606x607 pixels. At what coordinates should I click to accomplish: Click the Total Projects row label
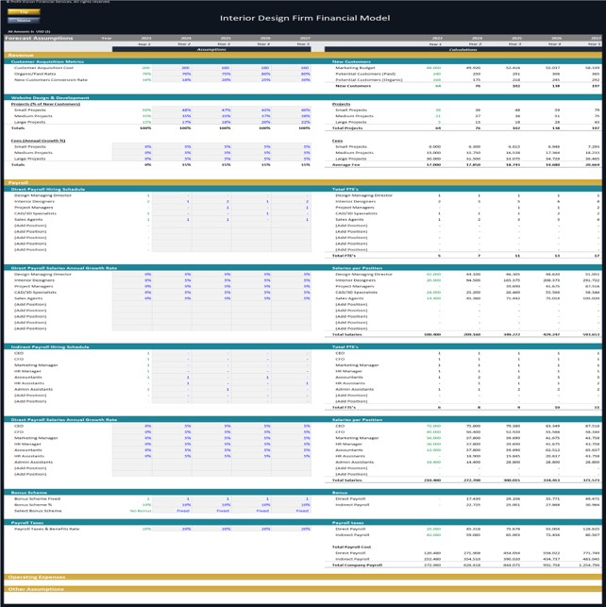coord(347,128)
